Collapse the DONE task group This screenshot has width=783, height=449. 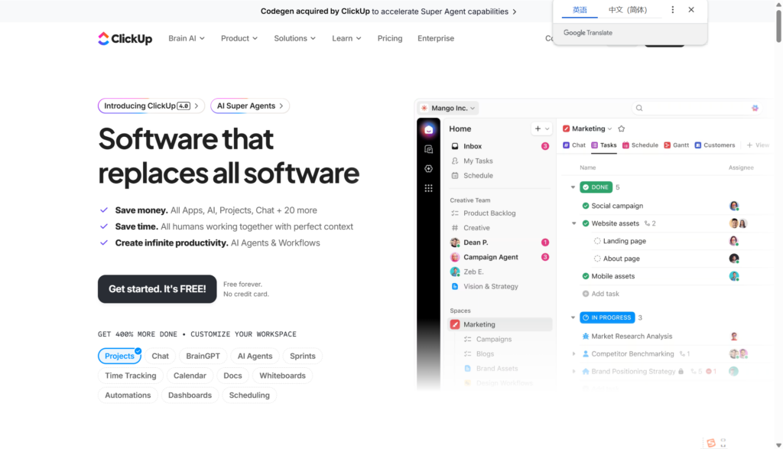click(x=573, y=187)
